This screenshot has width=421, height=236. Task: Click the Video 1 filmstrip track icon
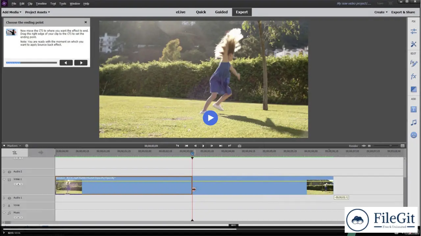9,179
